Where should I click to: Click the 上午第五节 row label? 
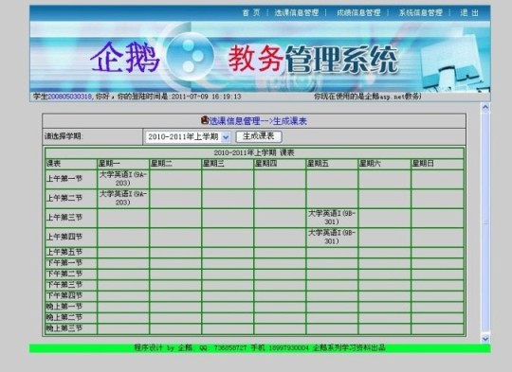tap(64, 252)
